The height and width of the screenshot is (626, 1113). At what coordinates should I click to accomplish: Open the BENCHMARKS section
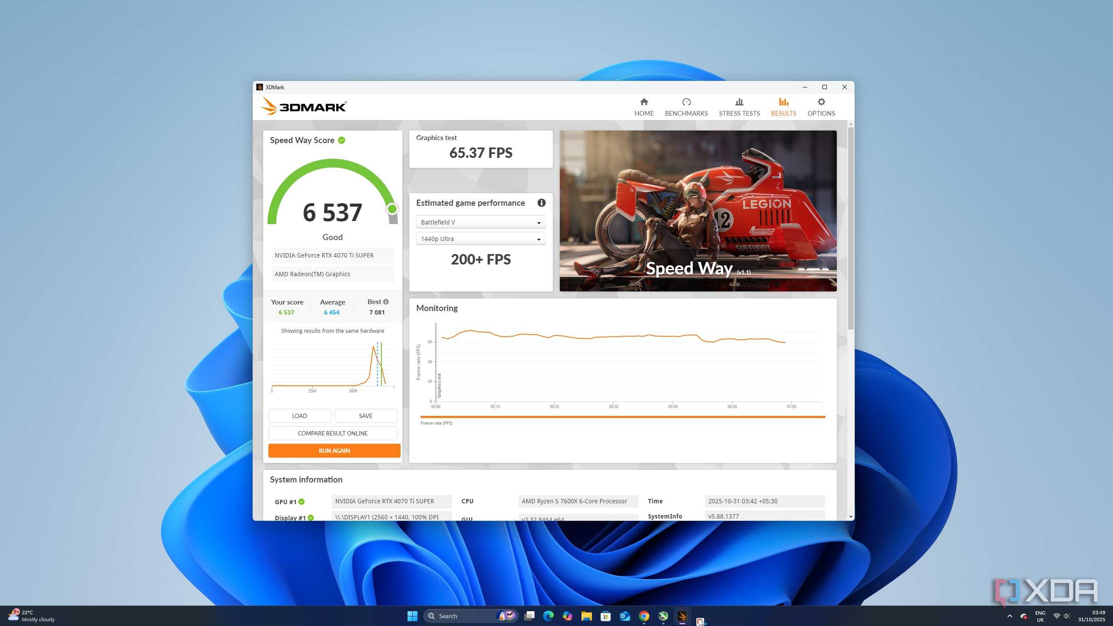[x=686, y=107]
